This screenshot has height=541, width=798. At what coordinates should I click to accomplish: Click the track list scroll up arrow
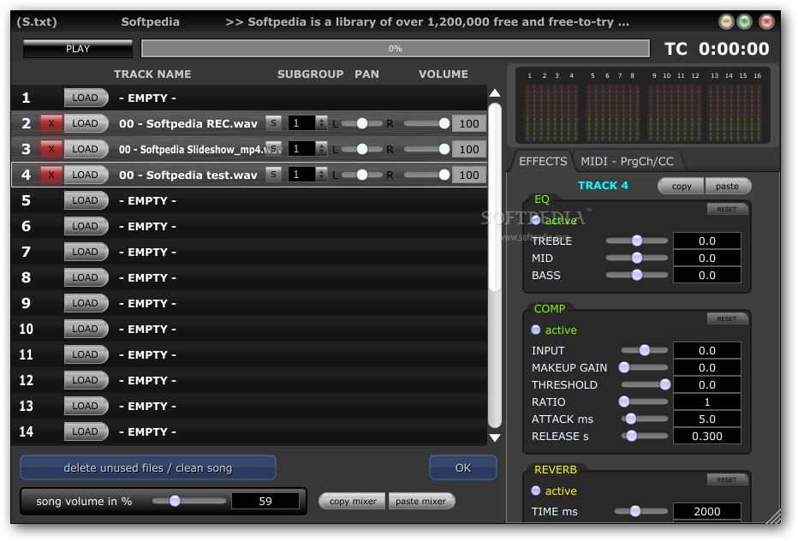click(x=495, y=93)
